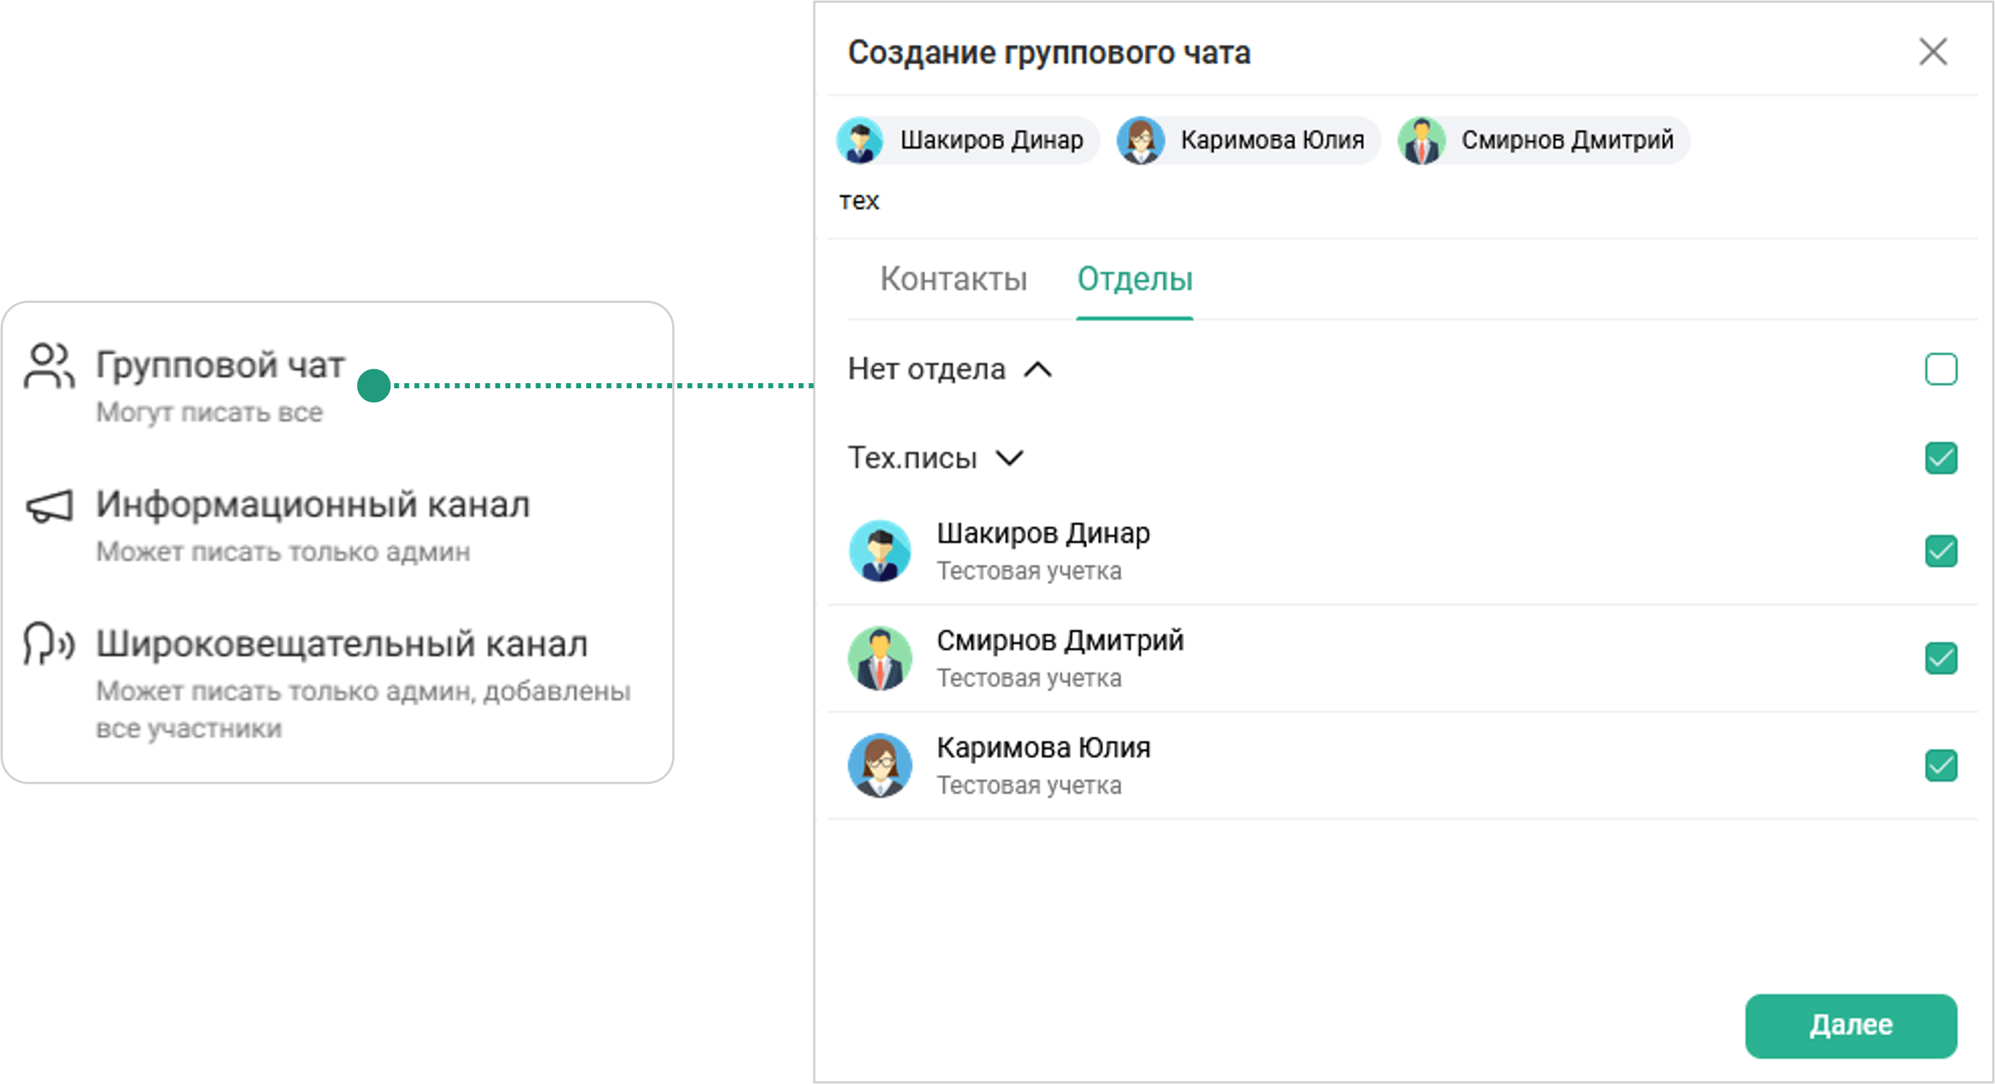
Task: Switch to the Контакты tab
Action: click(953, 279)
